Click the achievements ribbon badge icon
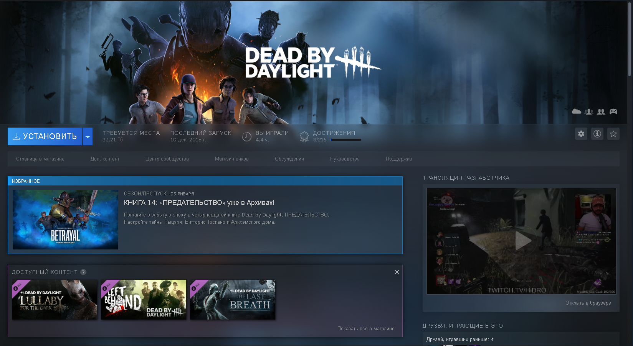This screenshot has width=633, height=346. [304, 136]
